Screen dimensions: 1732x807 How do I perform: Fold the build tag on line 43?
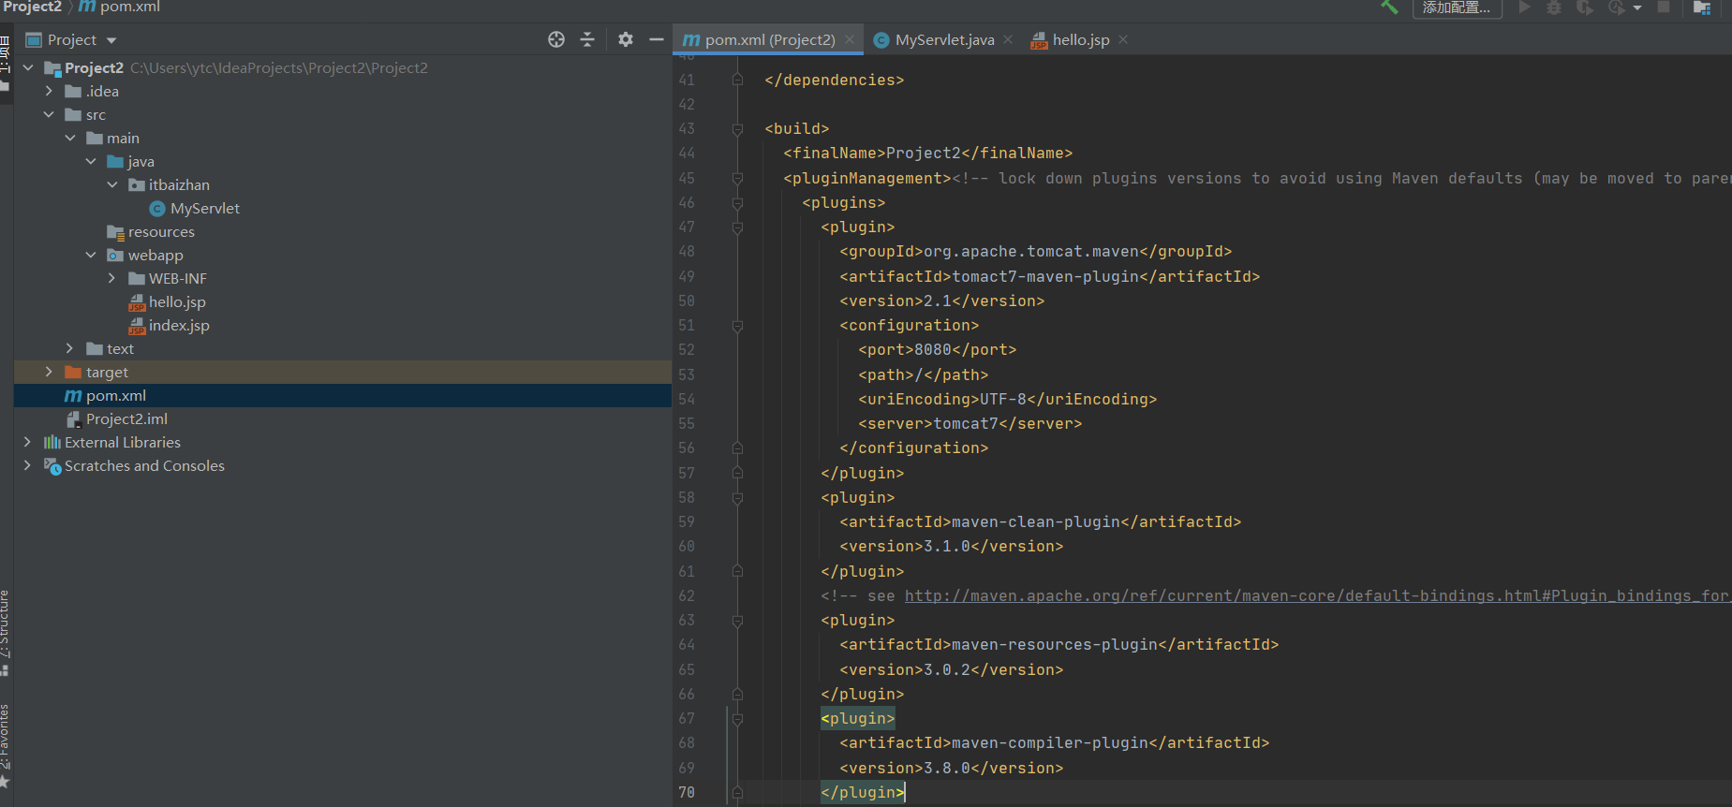click(737, 129)
